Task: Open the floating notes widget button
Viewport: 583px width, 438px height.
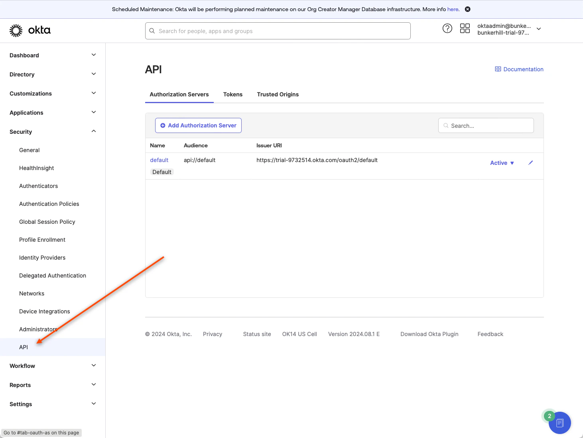Action: (560, 423)
